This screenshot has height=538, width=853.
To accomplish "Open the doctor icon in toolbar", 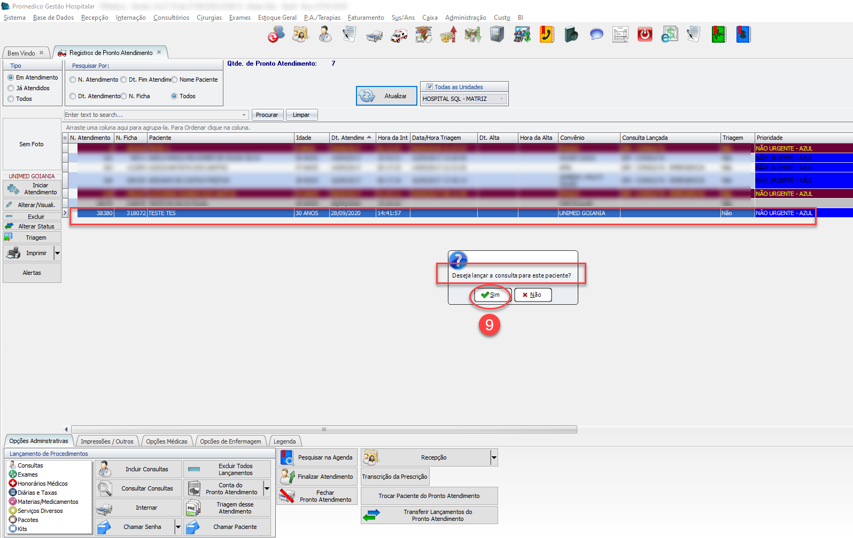I will point(325,35).
